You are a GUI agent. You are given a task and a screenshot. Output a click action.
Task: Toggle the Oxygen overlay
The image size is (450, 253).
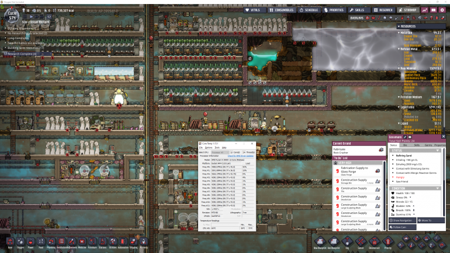[x=368, y=17]
